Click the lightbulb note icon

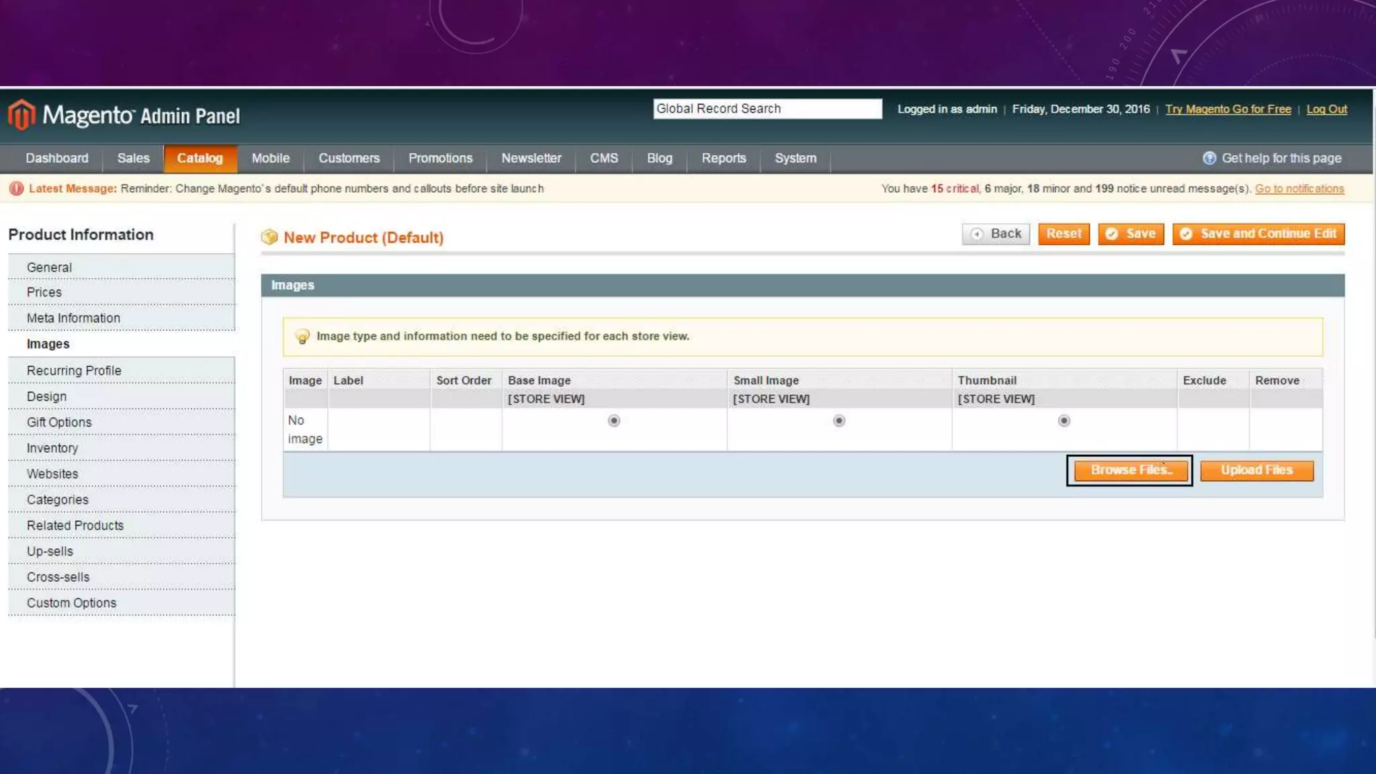[302, 337]
